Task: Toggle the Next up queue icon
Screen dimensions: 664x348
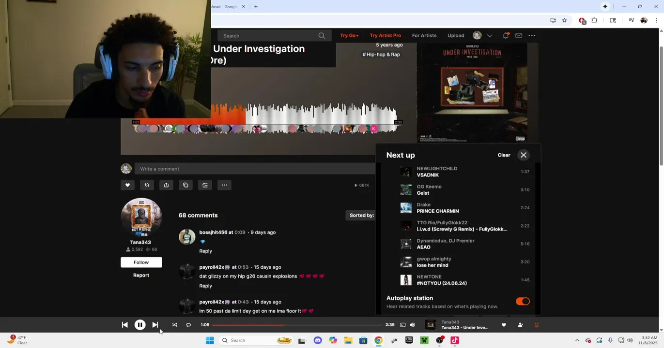Action: coord(536,325)
